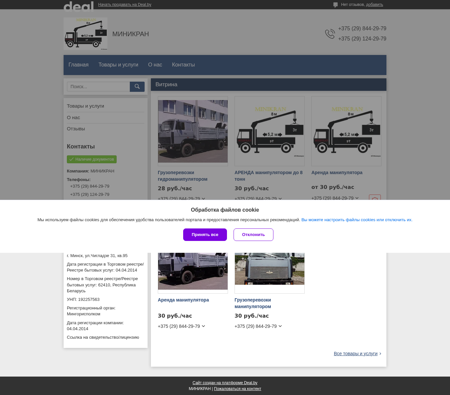Click Витрина section heading
This screenshot has width=450, height=395.
(x=166, y=85)
